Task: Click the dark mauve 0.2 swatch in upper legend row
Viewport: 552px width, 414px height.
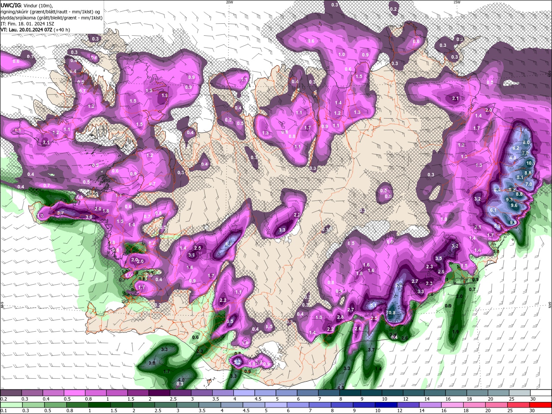Action: [x=11, y=393]
